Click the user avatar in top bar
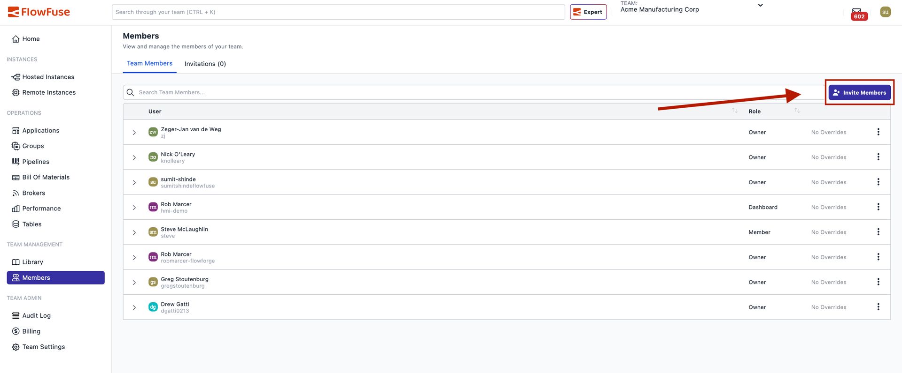The height and width of the screenshot is (373, 902). (x=885, y=12)
